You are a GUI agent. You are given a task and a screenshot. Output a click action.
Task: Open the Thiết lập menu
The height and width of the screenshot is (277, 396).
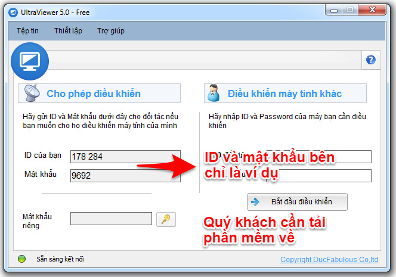pos(68,31)
